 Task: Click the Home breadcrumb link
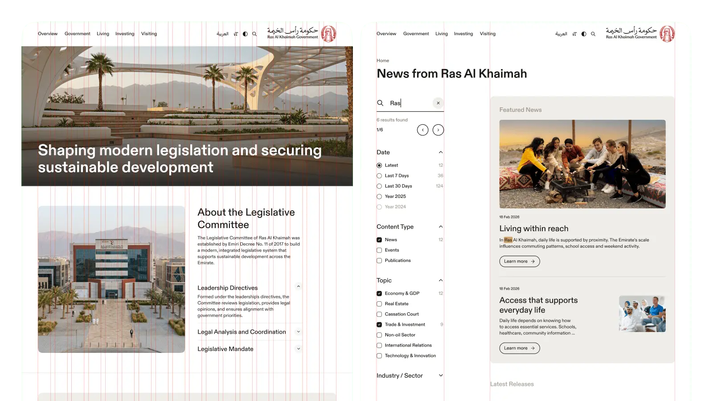[x=383, y=61]
